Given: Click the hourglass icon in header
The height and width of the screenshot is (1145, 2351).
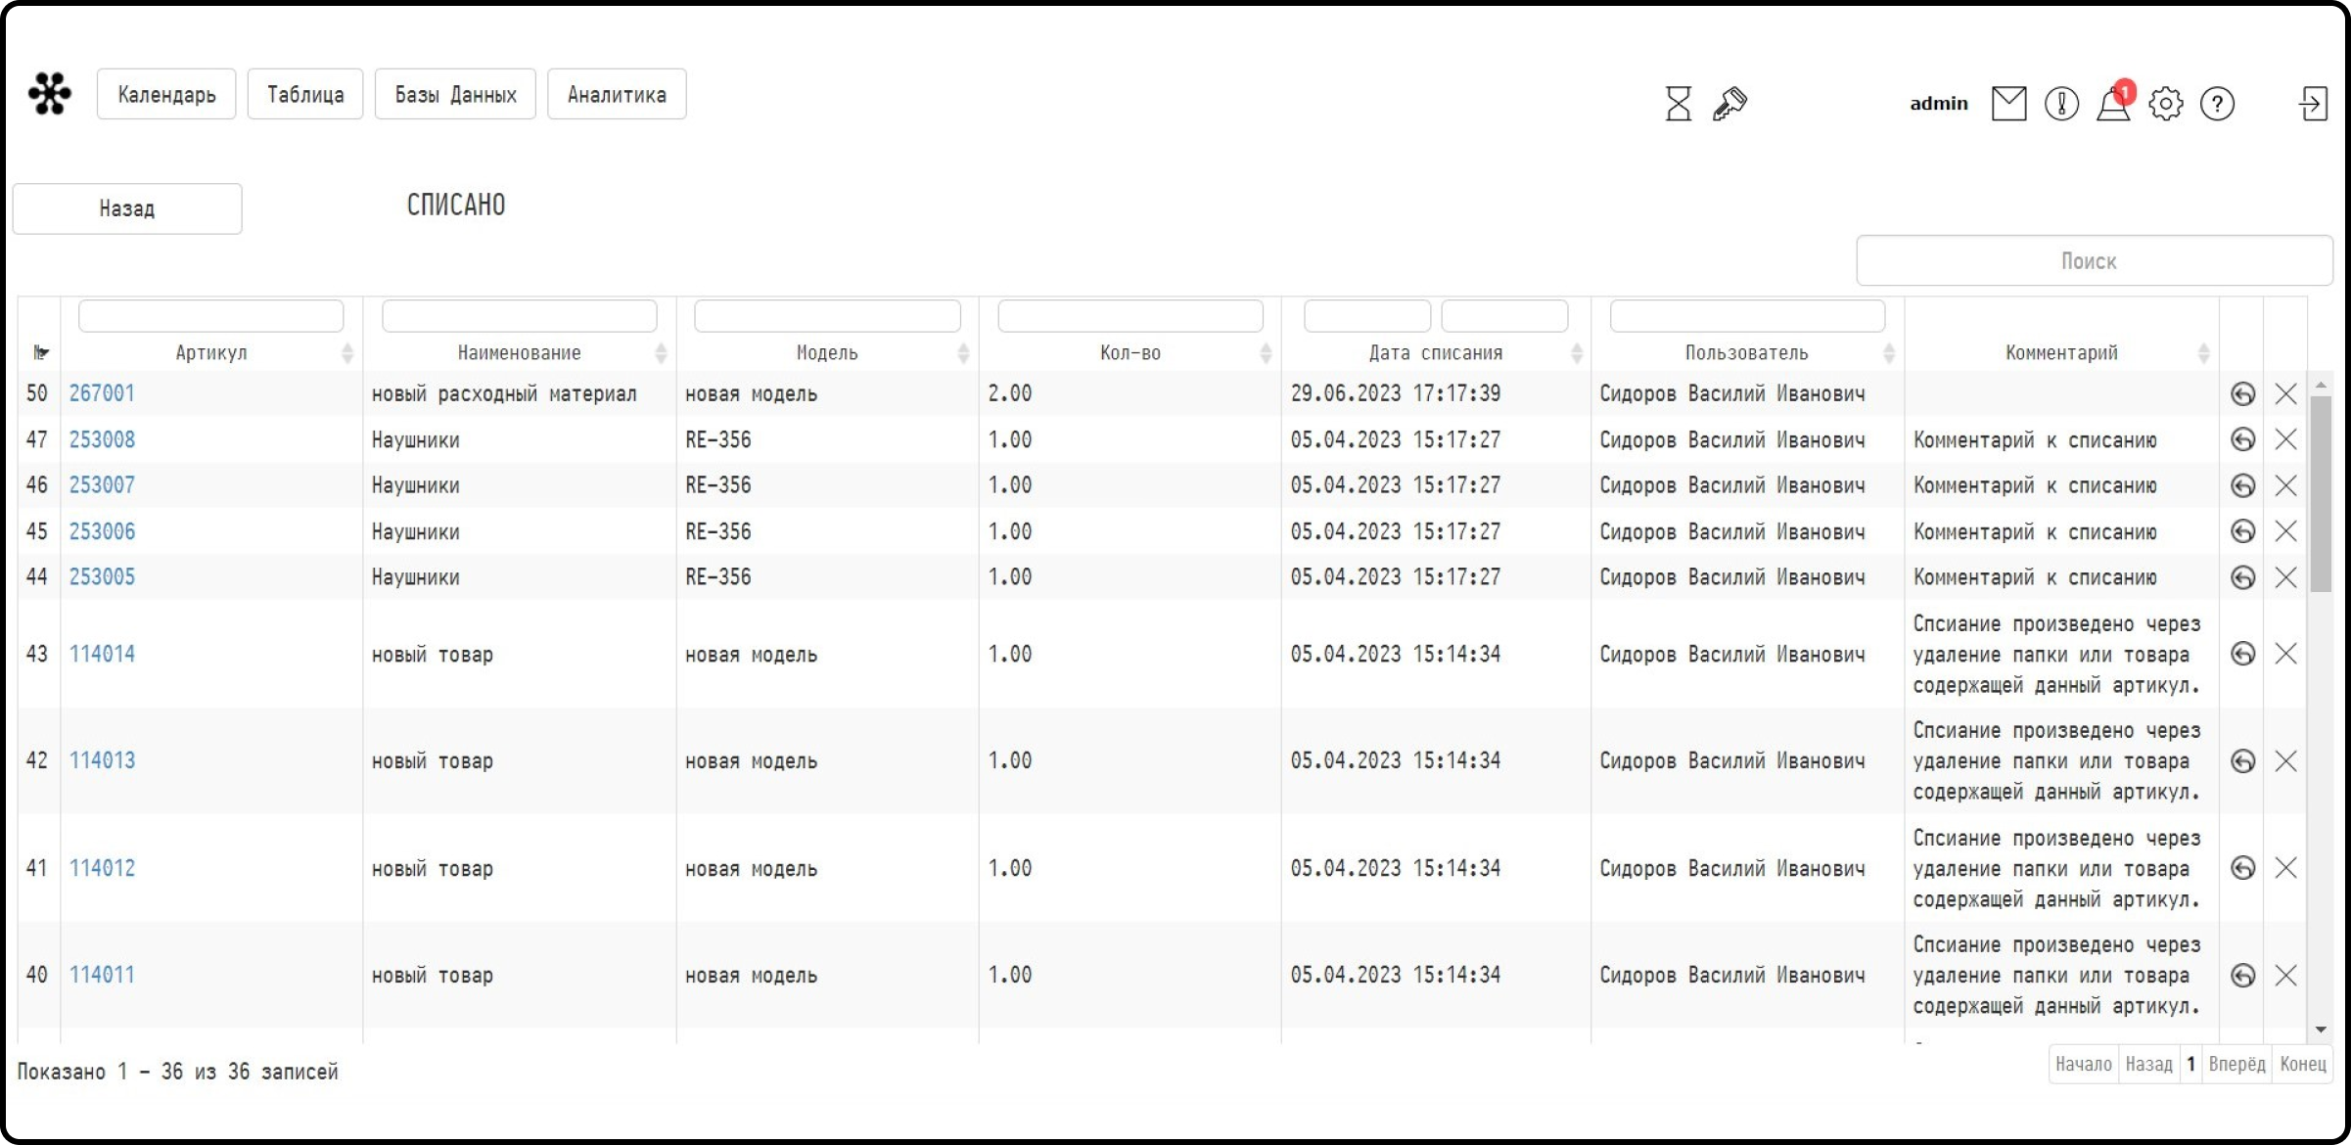Looking at the screenshot, I should [x=1678, y=103].
